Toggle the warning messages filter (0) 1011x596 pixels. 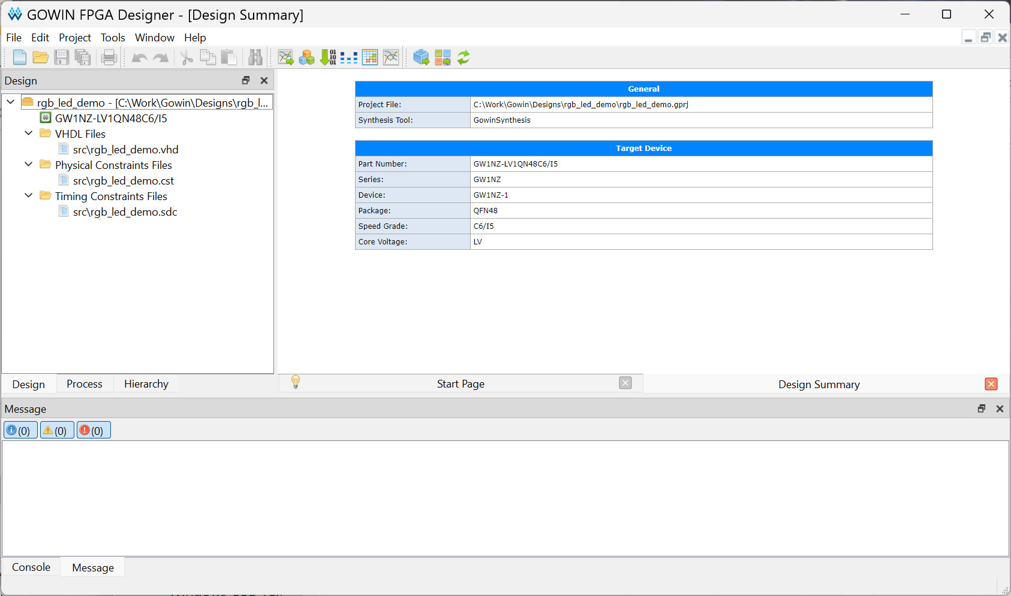coord(58,430)
